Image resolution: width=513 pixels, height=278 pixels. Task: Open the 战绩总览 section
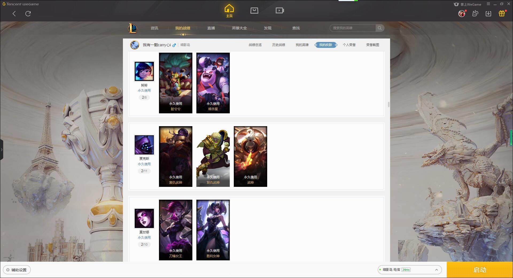tap(255, 45)
